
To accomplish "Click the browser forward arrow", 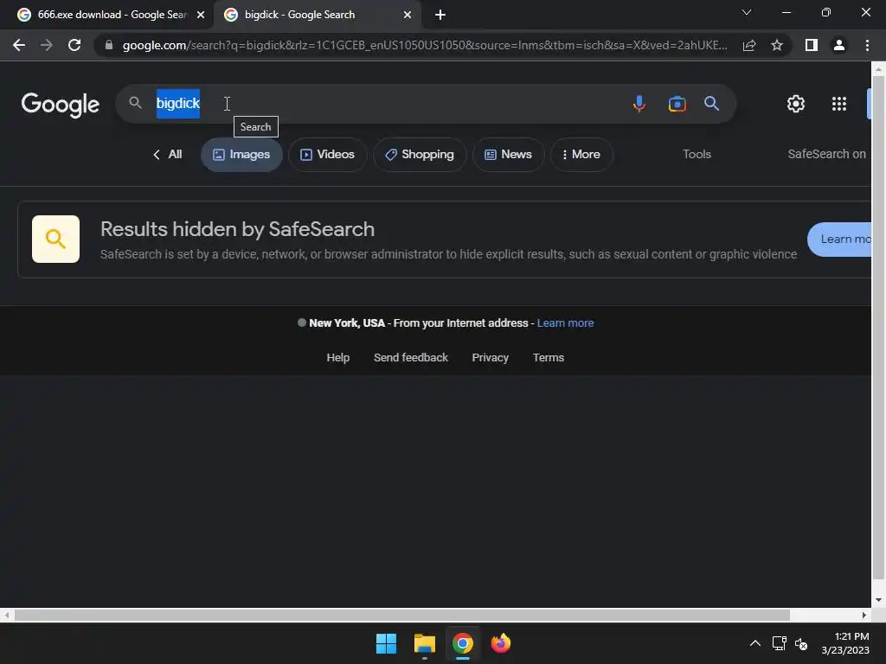I will [47, 45].
